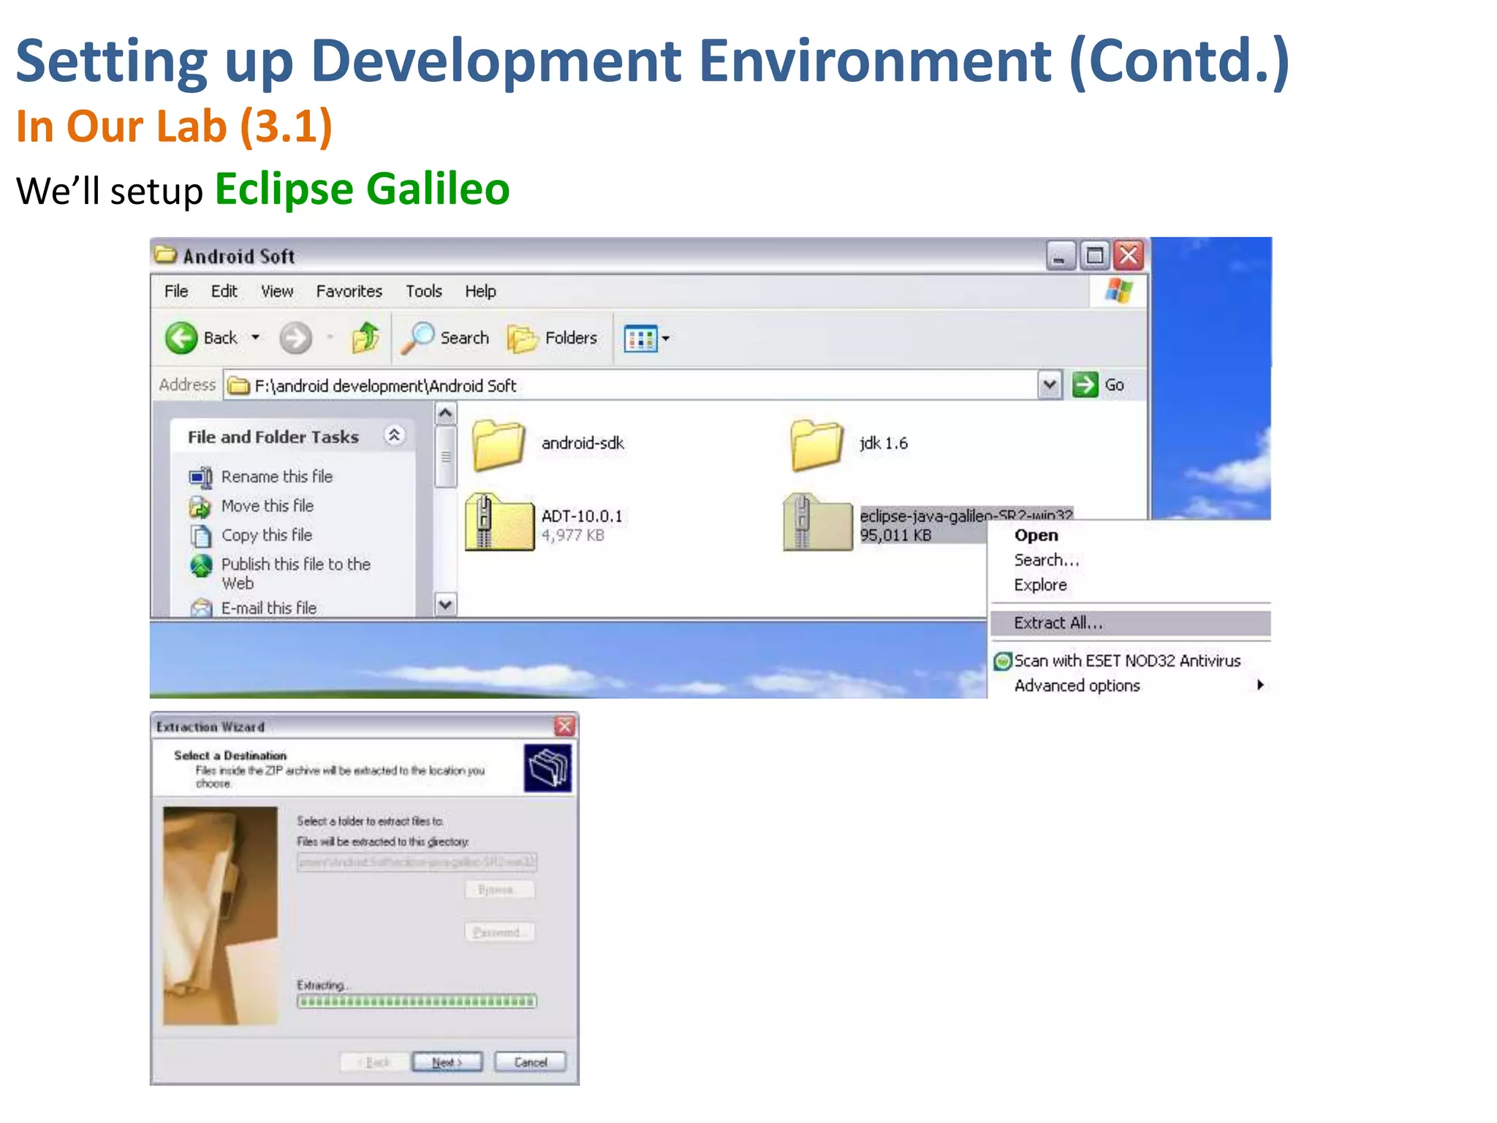Click the ESET NOD32 scan icon
Image resolution: width=1497 pixels, height=1123 pixels.
(1003, 661)
